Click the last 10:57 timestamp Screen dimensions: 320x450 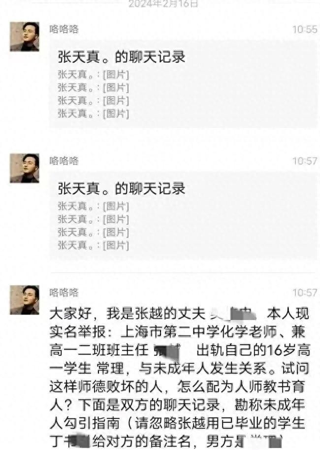305,293
